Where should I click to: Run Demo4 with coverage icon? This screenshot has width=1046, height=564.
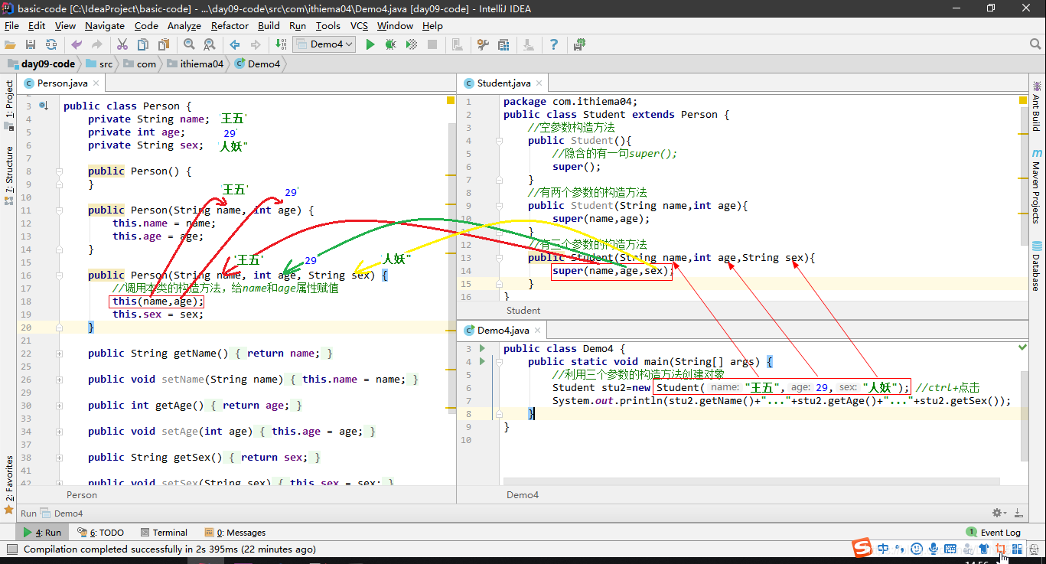[x=412, y=44]
